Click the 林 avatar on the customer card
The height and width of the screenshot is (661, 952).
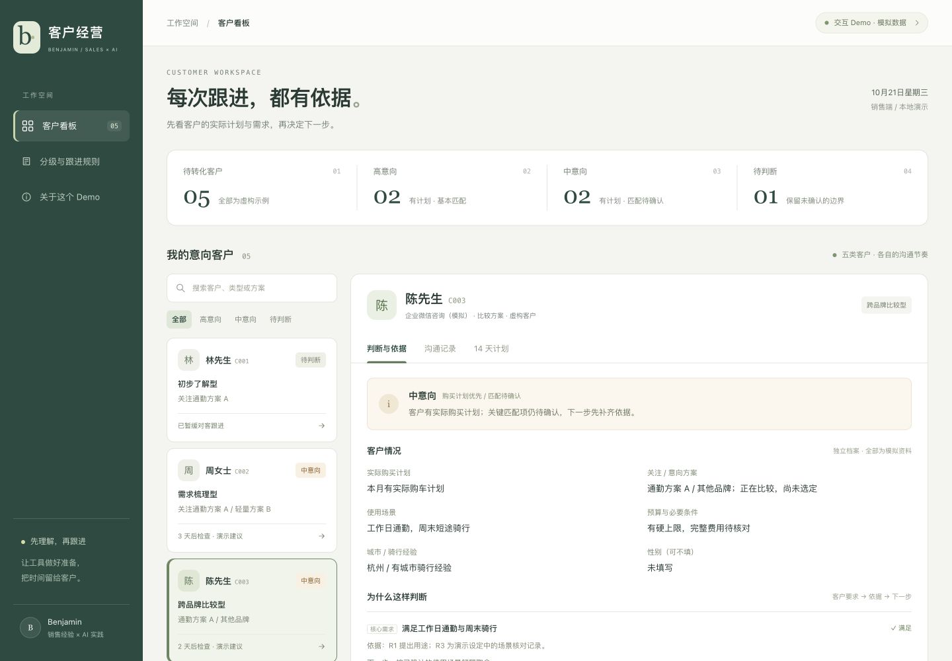pos(188,360)
